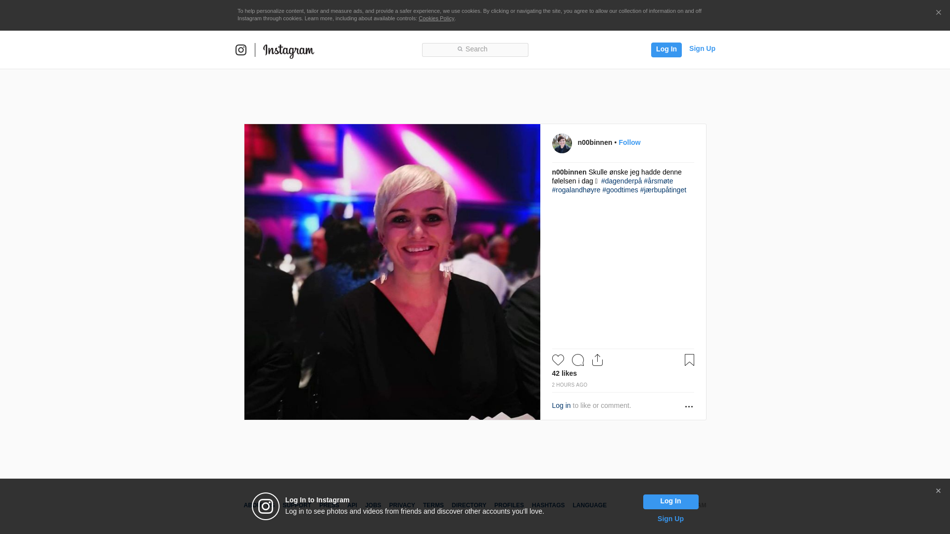Click the Instagram camera logo icon
This screenshot has width=950, height=534.
pyautogui.click(x=241, y=50)
